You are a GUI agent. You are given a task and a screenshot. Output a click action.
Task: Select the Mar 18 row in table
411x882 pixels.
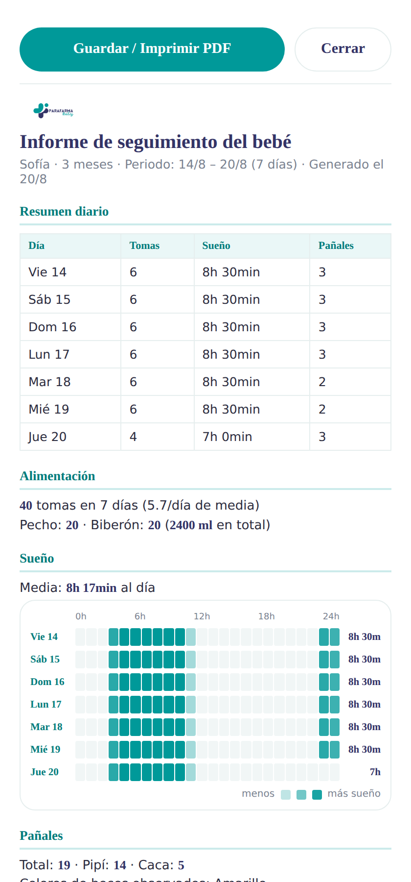coord(205,382)
